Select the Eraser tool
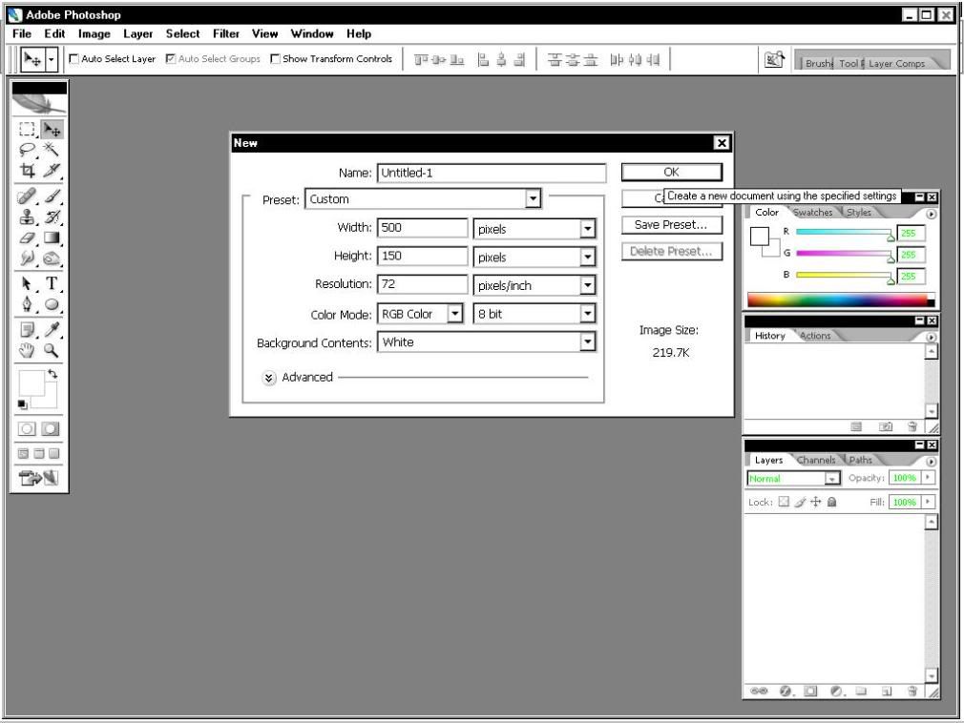964x723 pixels. (x=27, y=238)
